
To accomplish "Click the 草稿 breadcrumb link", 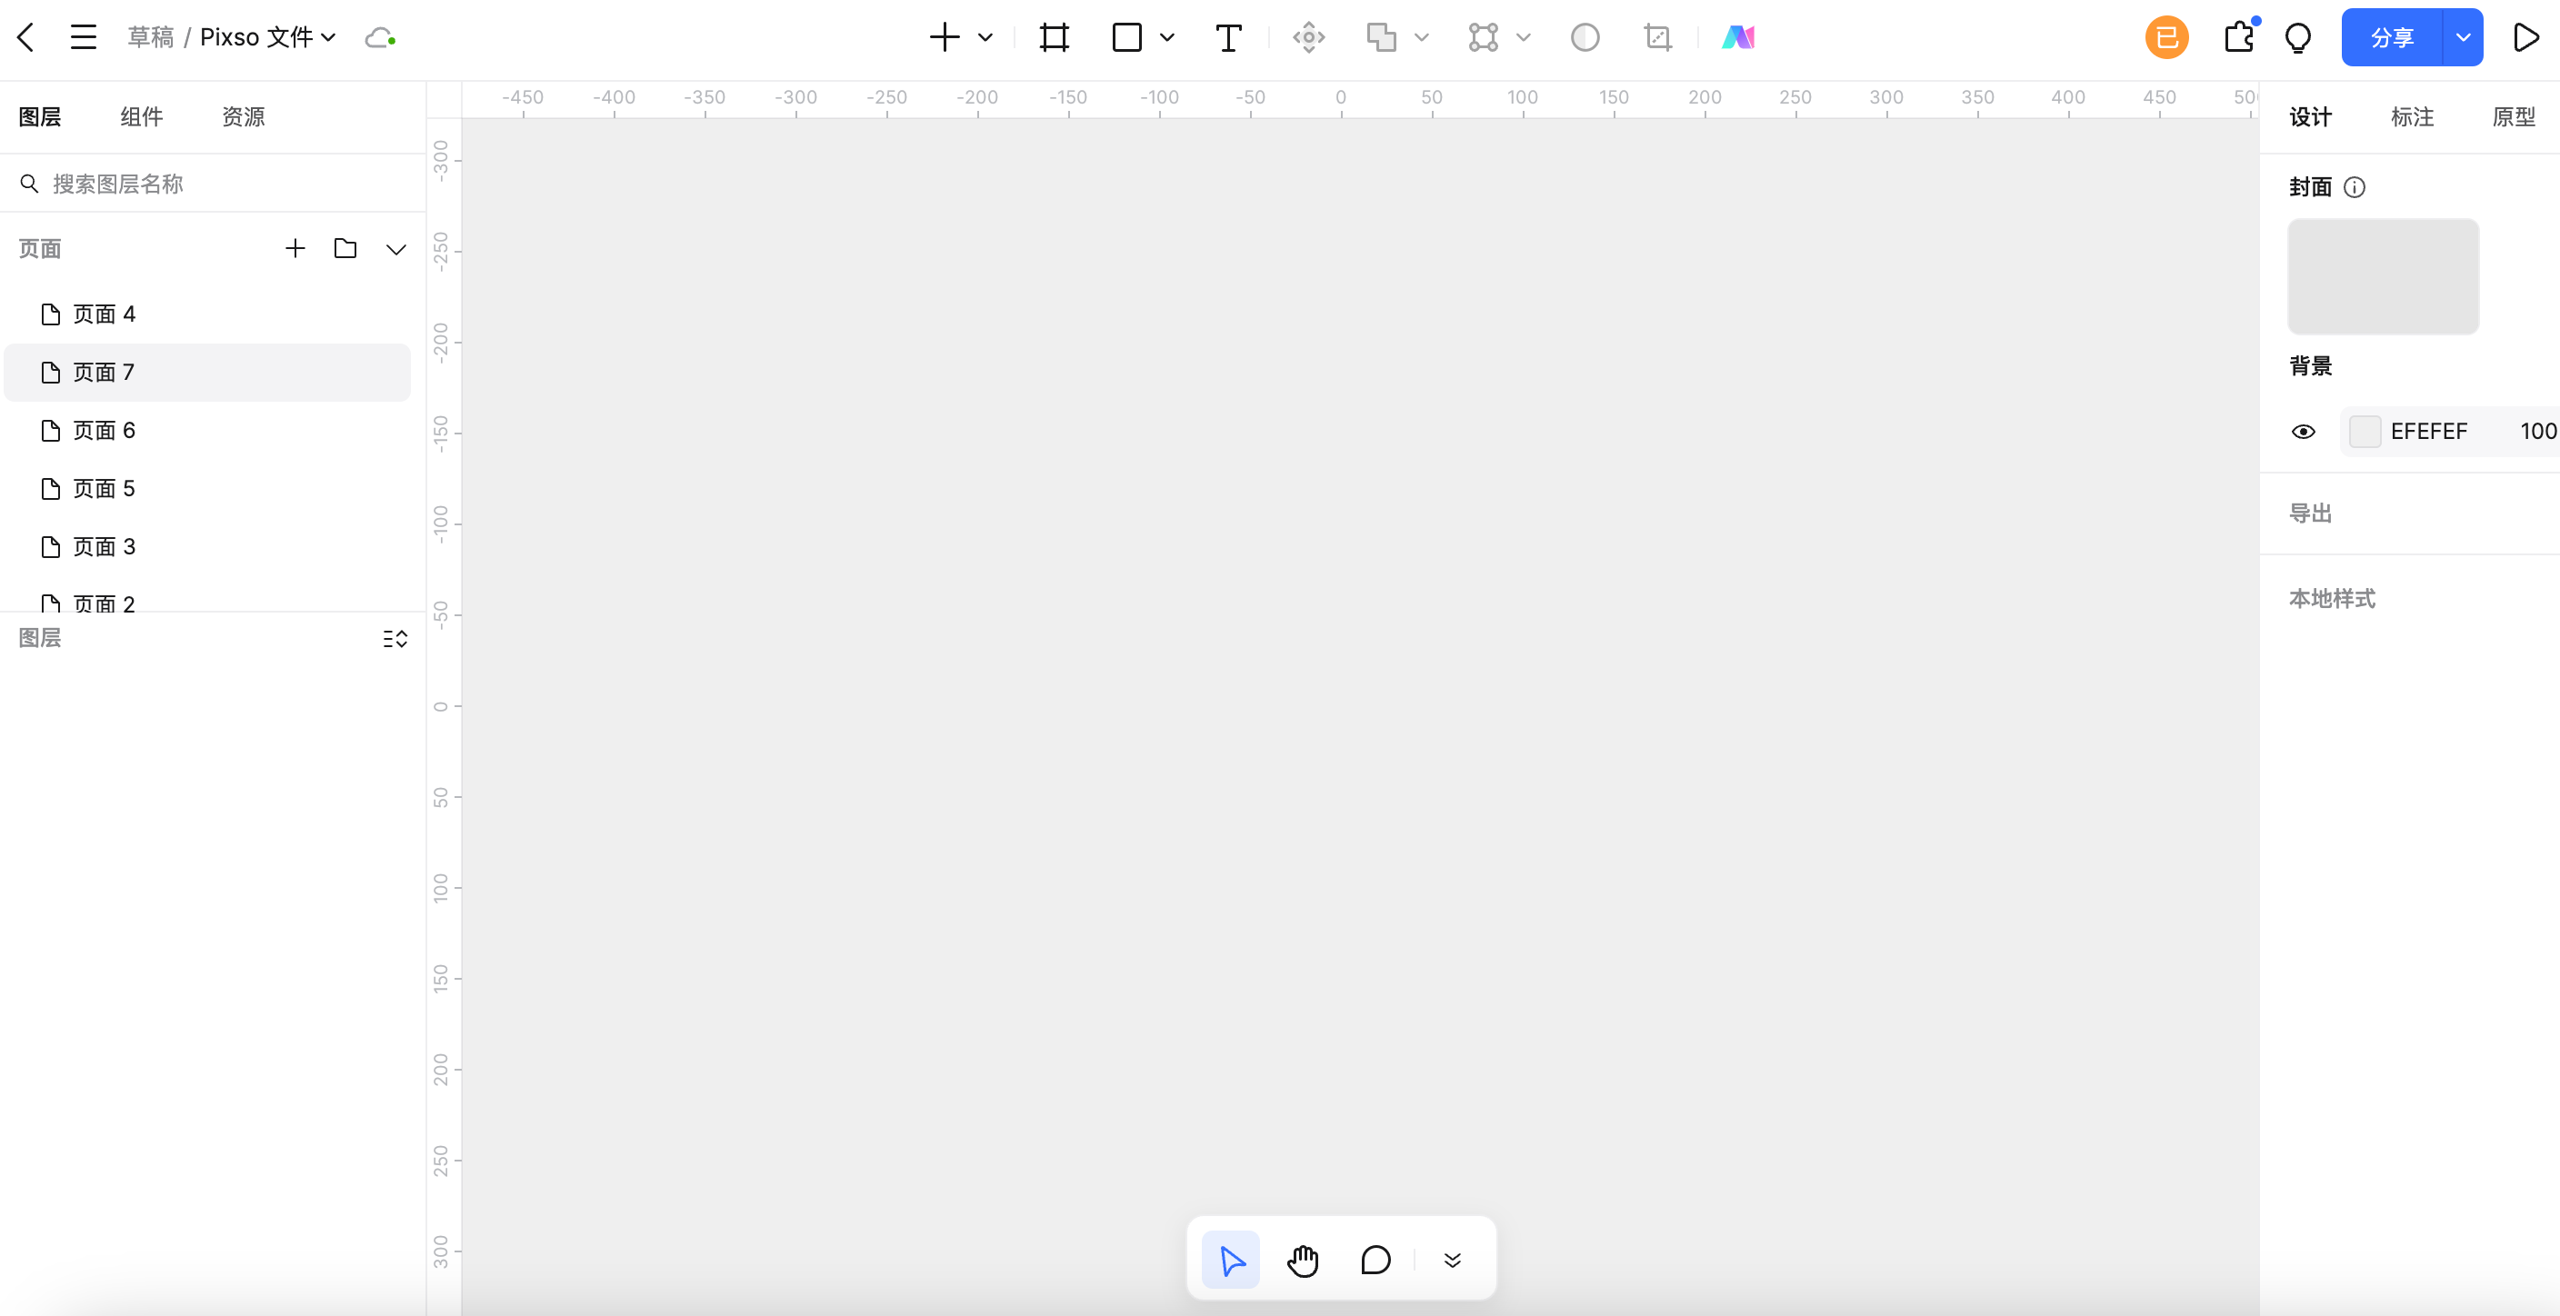I will tap(150, 38).
